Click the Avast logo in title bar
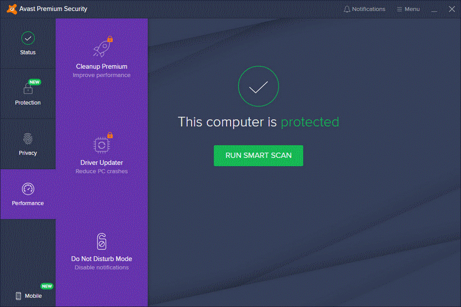The height and width of the screenshot is (307, 461). click(x=11, y=9)
